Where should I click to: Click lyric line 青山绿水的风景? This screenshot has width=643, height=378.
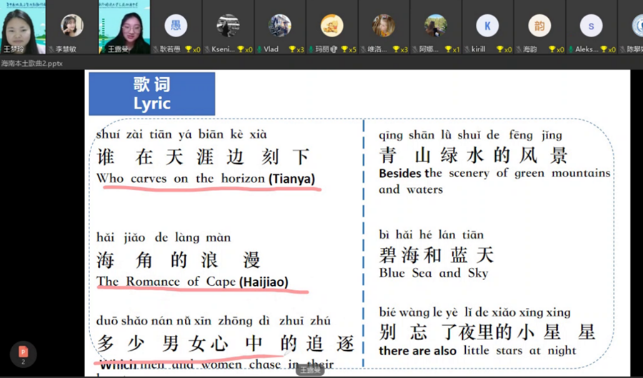[x=473, y=156]
